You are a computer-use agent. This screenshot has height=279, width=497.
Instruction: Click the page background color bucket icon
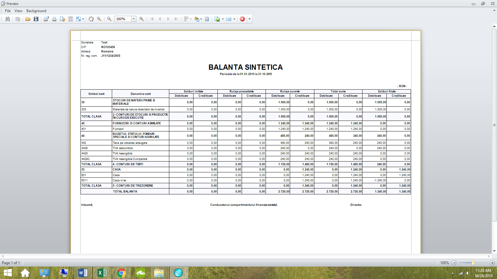tap(196, 19)
